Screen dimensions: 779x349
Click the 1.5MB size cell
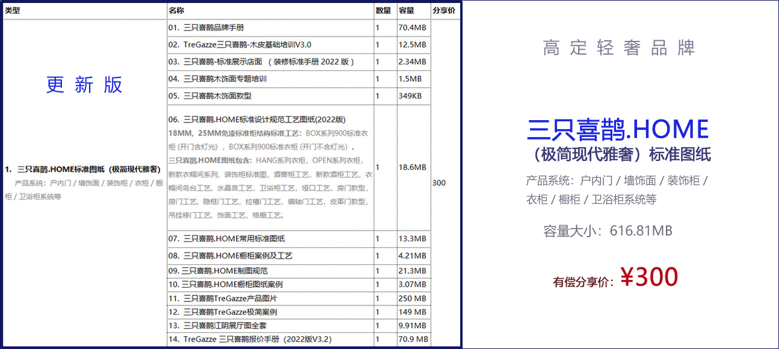pos(410,79)
